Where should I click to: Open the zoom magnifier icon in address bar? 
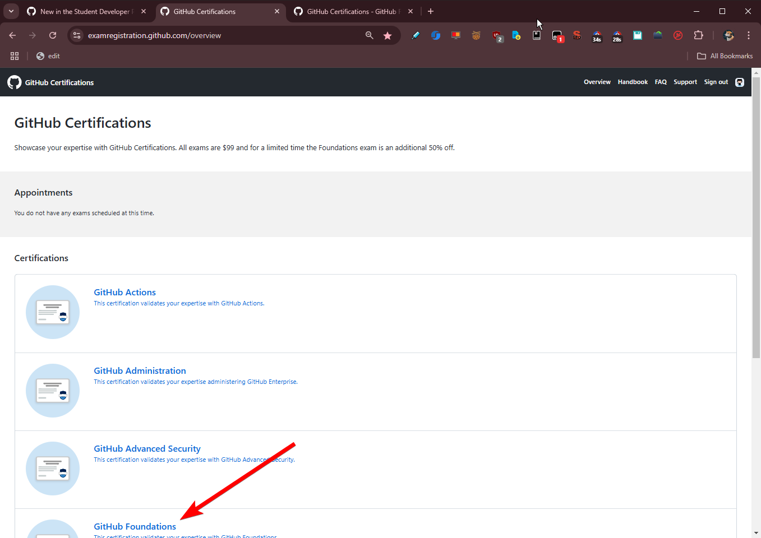tap(369, 35)
